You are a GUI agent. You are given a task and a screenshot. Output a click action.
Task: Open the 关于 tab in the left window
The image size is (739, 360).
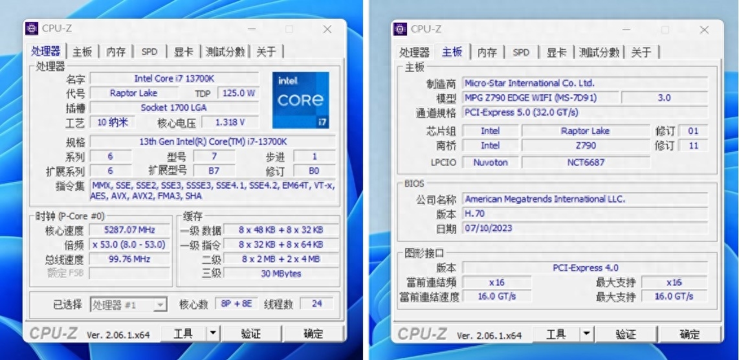(266, 51)
